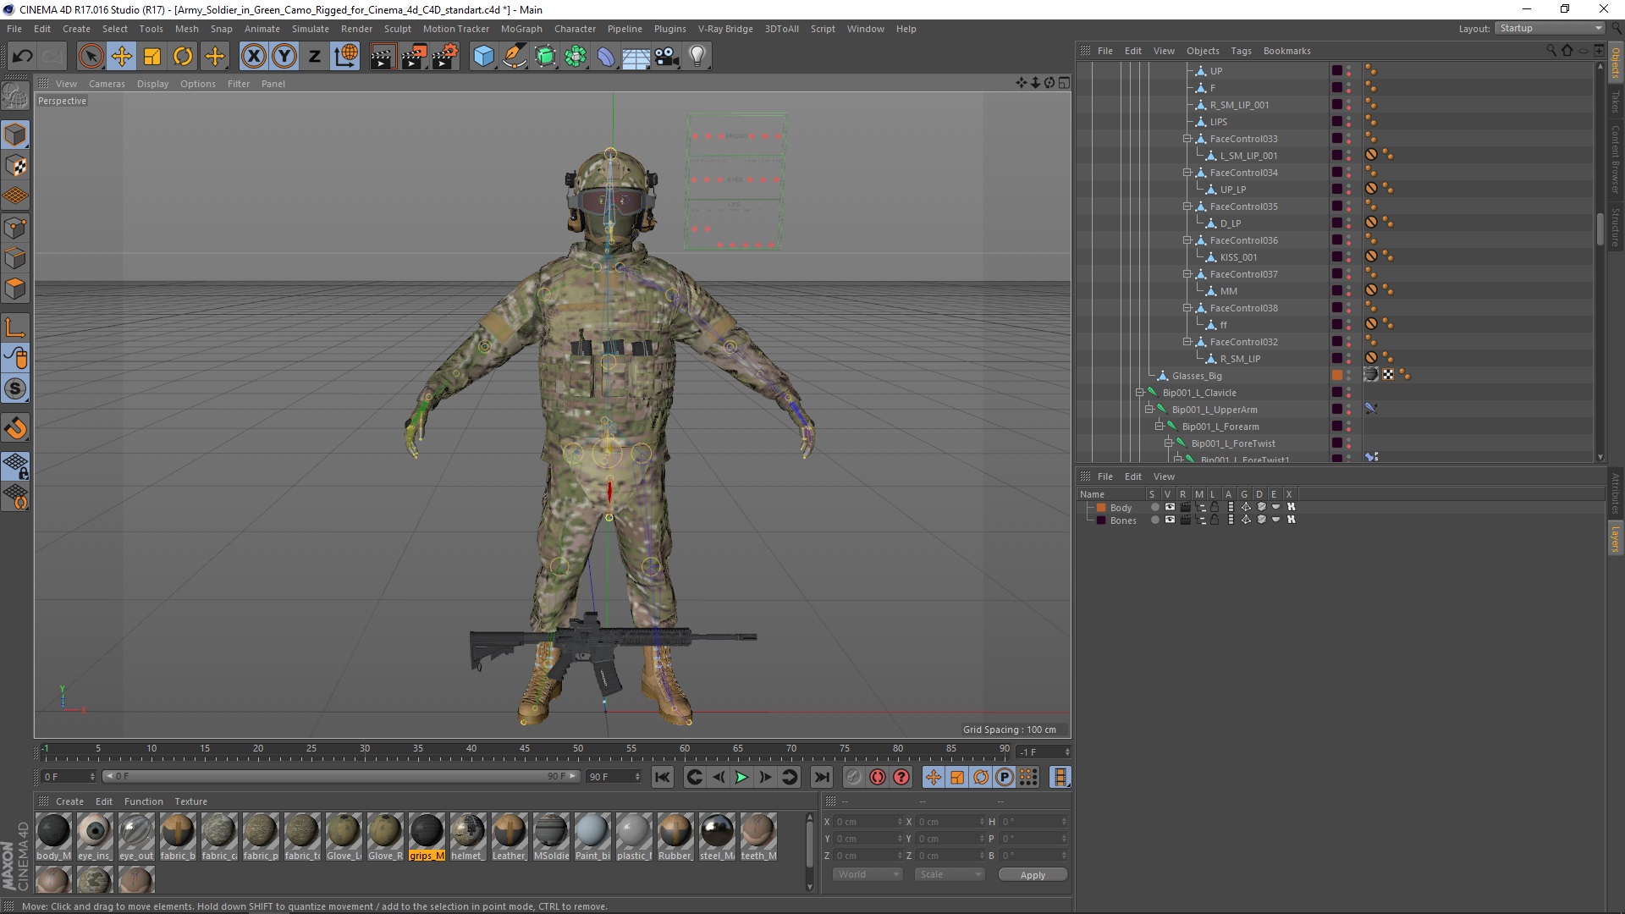Select the Glasses_Big object

[x=1196, y=376]
